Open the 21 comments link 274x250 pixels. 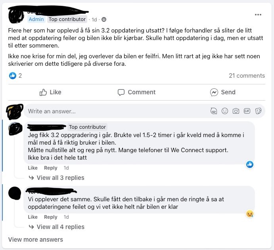coord(247,76)
